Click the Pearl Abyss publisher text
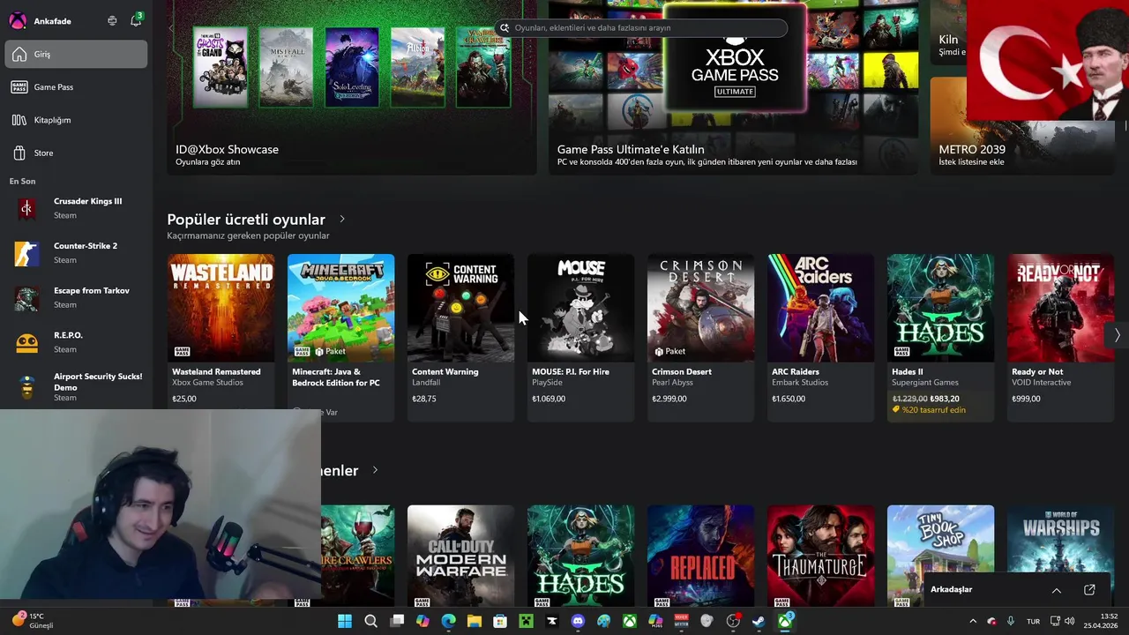Viewport: 1129px width, 635px height. pyautogui.click(x=673, y=383)
